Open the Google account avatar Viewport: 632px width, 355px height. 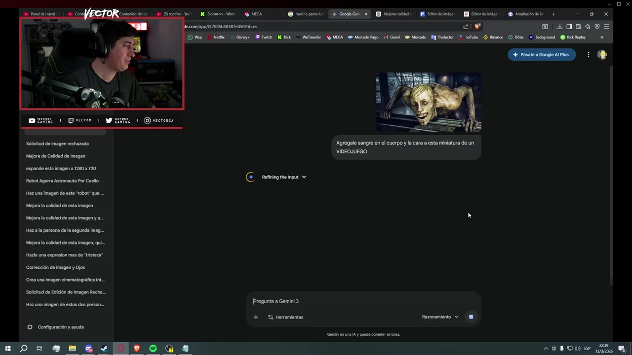tap(602, 55)
